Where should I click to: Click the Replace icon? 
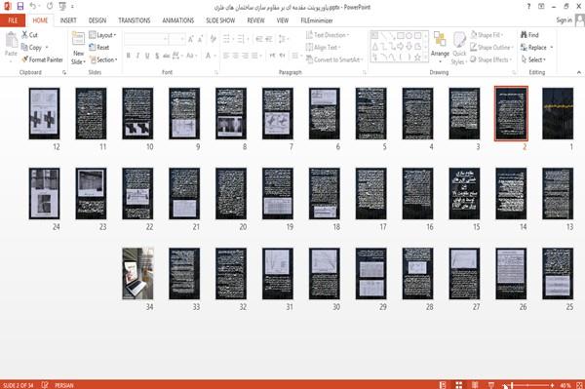coord(524,48)
